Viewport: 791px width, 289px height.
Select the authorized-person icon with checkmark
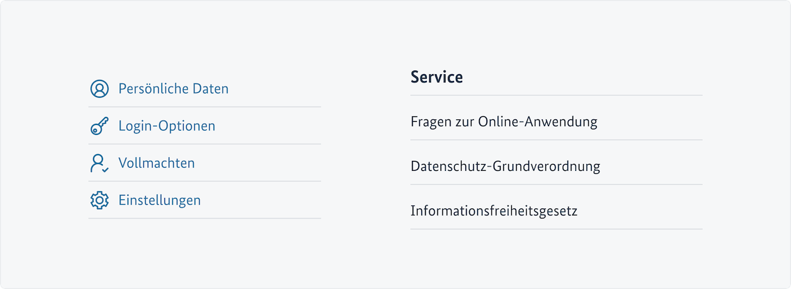[99, 163]
